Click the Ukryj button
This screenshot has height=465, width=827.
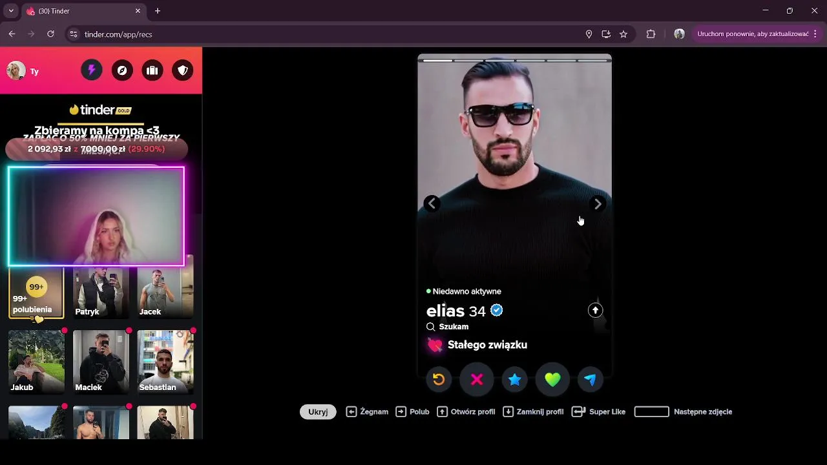[x=318, y=411]
